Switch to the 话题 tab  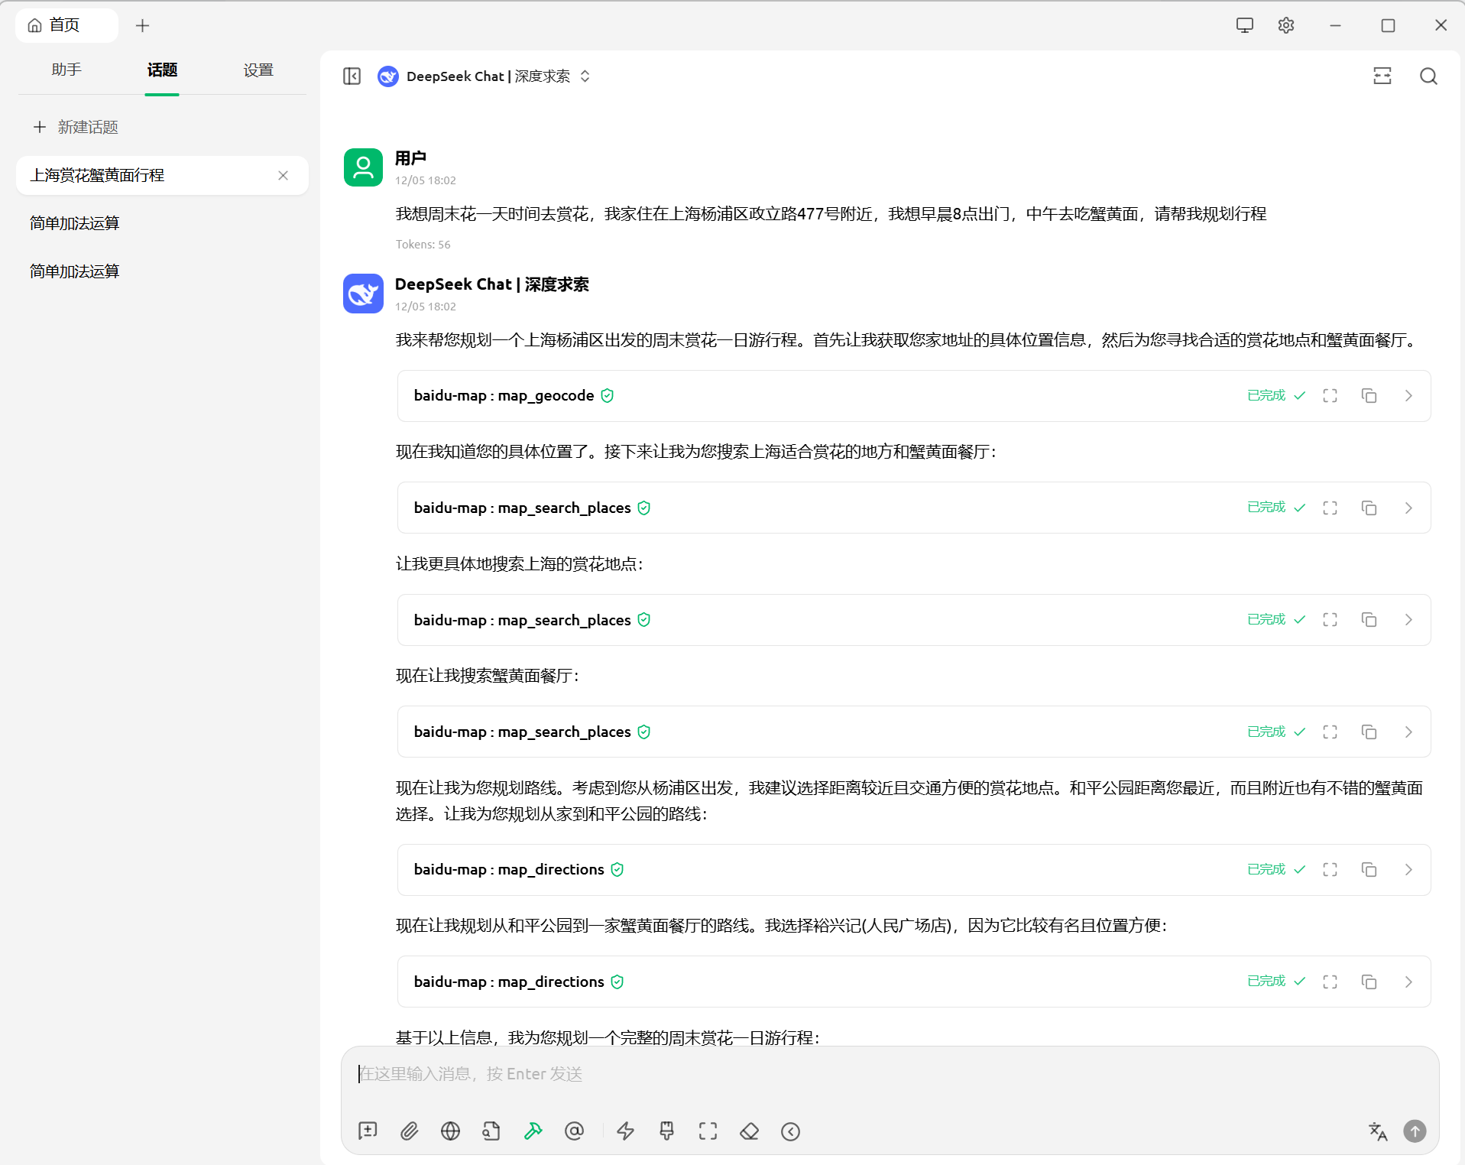(162, 70)
